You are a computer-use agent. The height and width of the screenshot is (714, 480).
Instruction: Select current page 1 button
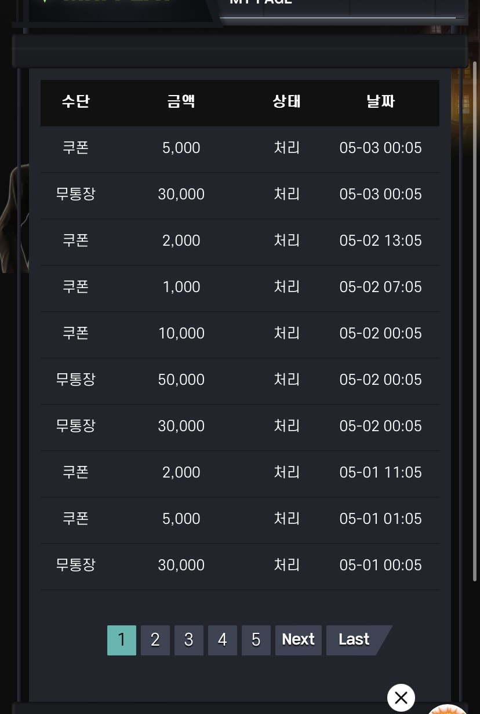click(x=122, y=640)
